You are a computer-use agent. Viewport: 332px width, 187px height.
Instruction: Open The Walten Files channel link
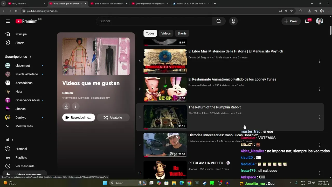pos(198,113)
